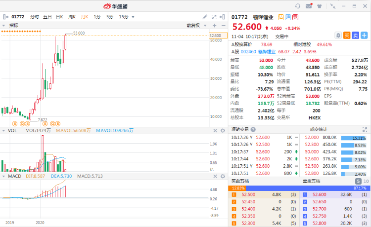
Task: Select the 分时 intraday tab
Action: coord(34,17)
